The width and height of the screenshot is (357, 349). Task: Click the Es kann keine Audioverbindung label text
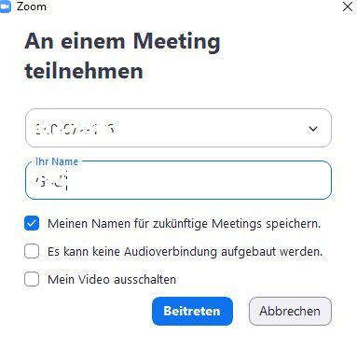(185, 251)
